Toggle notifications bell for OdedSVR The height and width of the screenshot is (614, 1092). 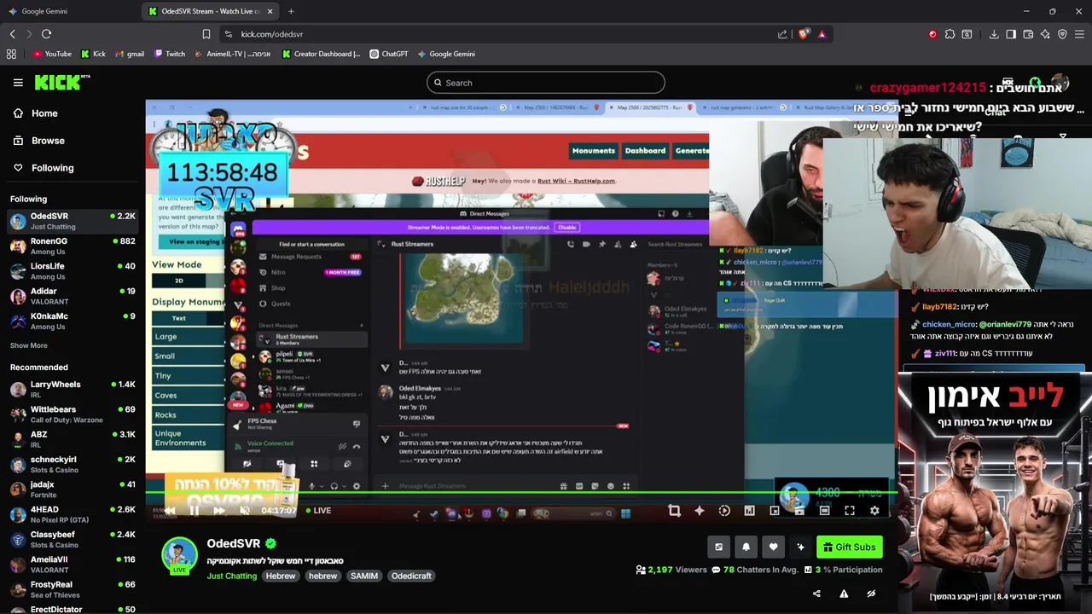(x=746, y=547)
